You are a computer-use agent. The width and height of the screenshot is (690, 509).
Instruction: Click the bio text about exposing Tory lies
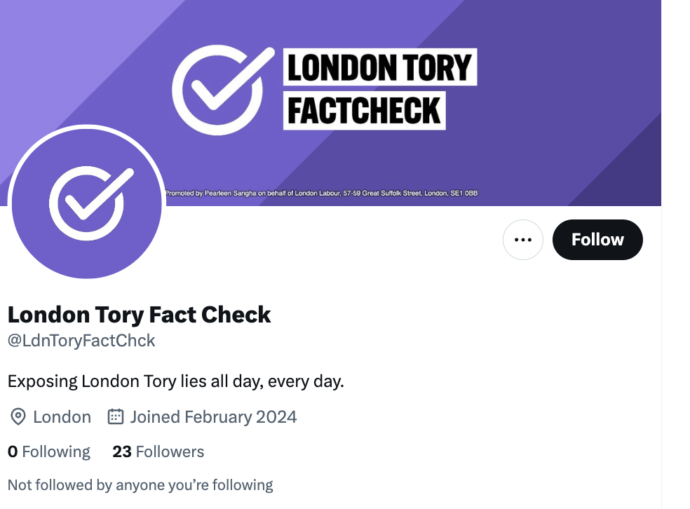coord(175,382)
